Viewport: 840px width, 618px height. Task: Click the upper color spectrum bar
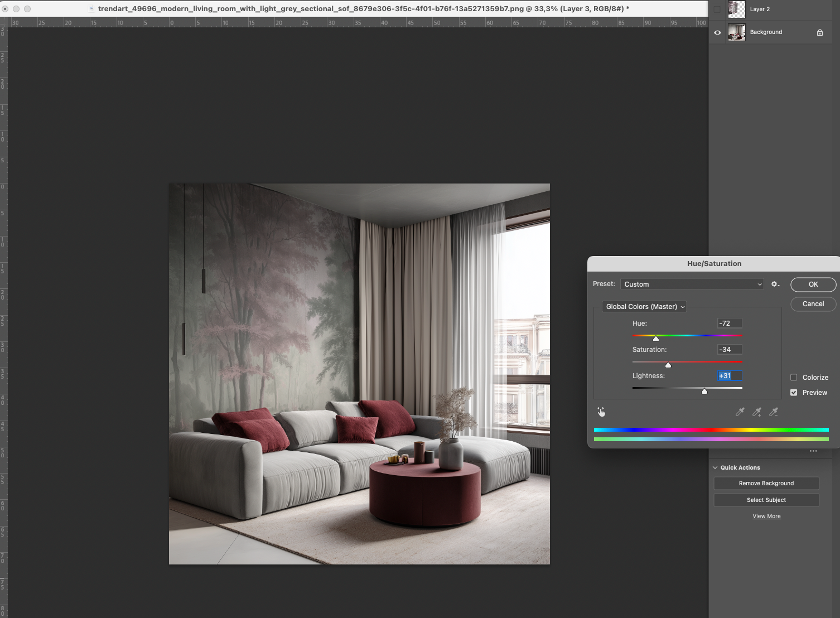pyautogui.click(x=711, y=430)
